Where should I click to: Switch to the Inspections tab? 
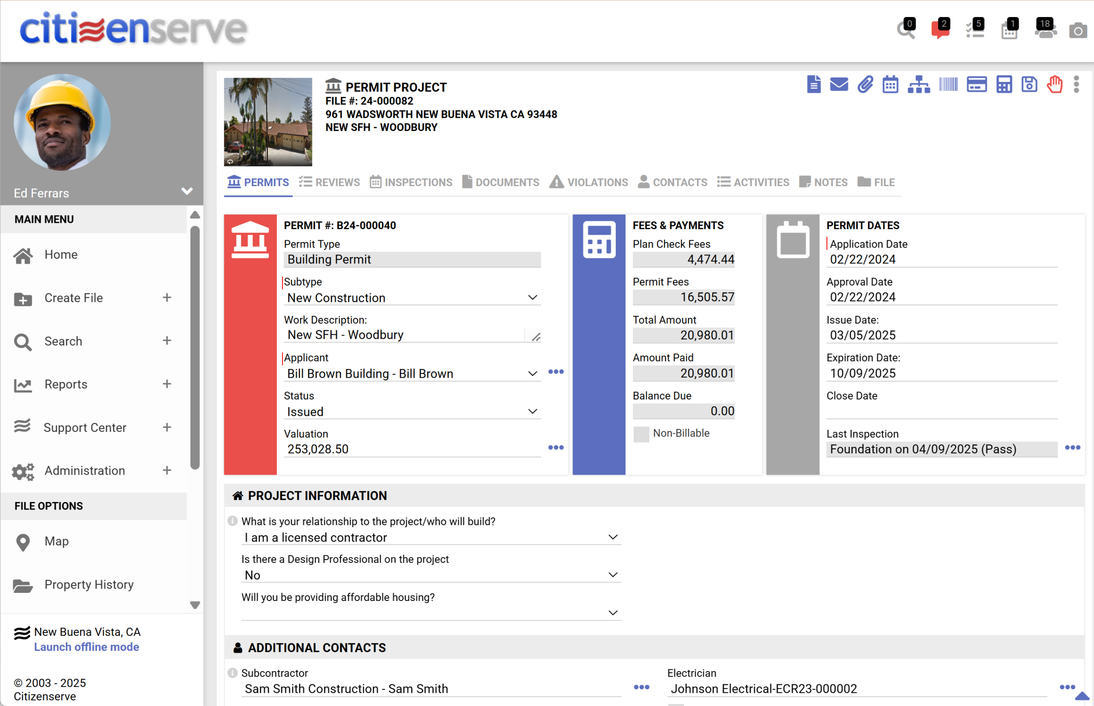[x=411, y=182]
